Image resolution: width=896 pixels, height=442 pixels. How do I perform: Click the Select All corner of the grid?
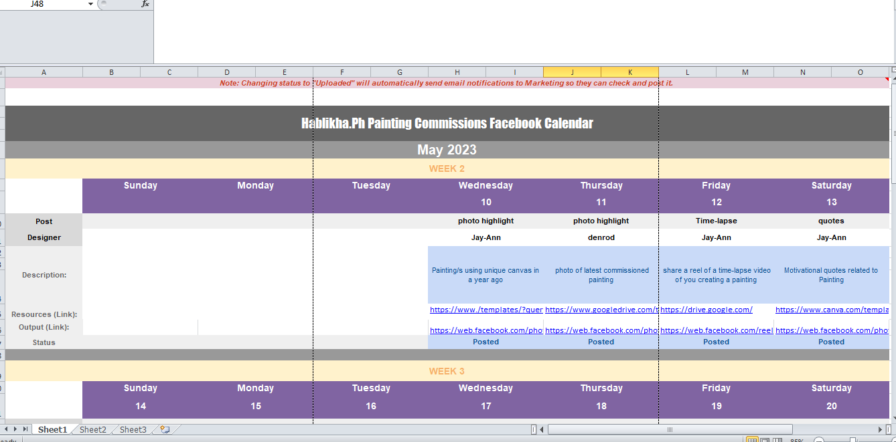(3, 72)
